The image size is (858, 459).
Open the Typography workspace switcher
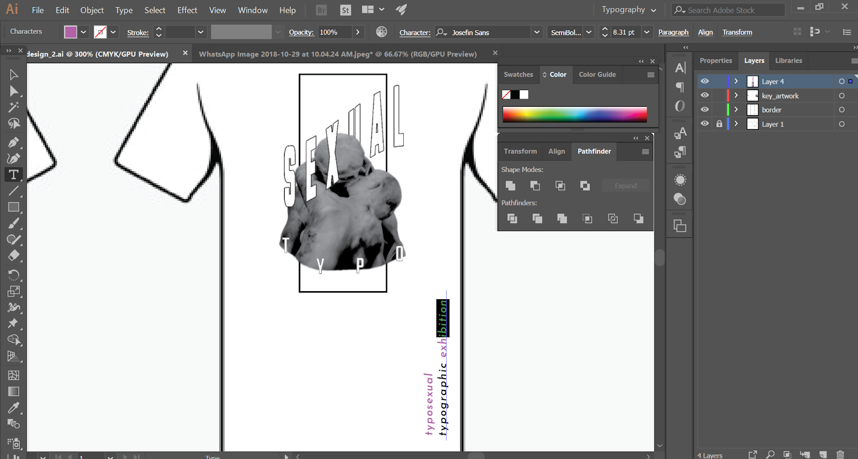[x=628, y=10]
